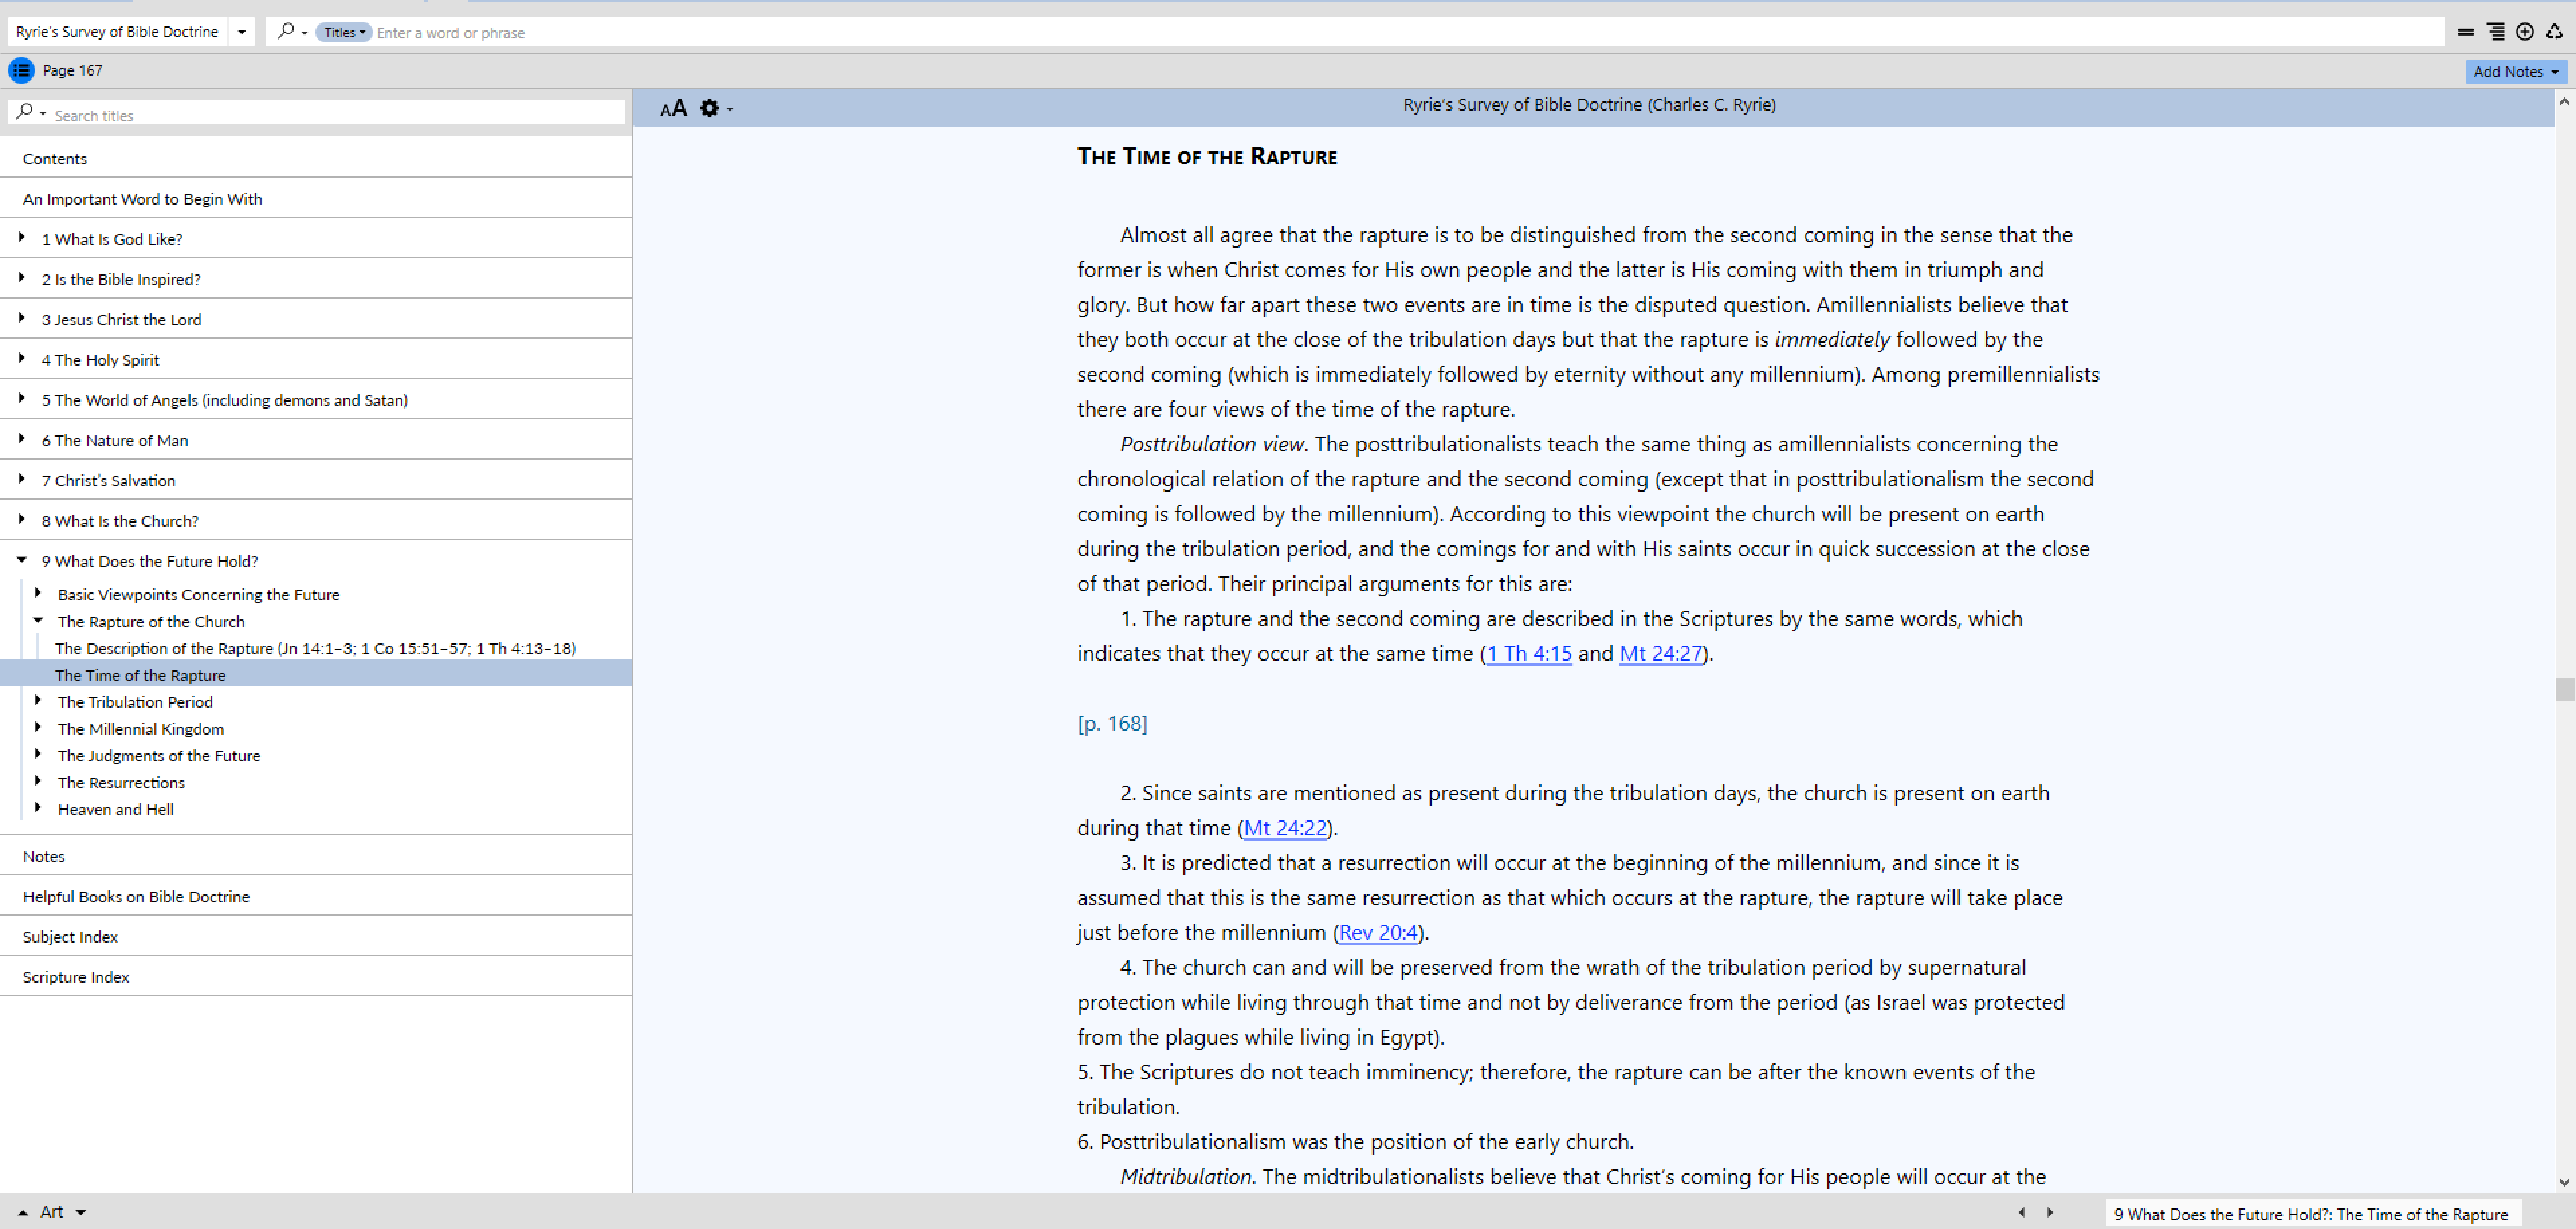Click the up triangle beside Art
The width and height of the screenshot is (2576, 1229).
[x=23, y=1212]
